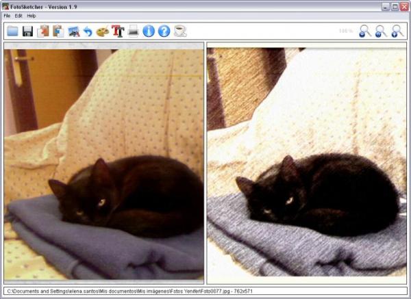Click the original cat photo on left

(104, 164)
